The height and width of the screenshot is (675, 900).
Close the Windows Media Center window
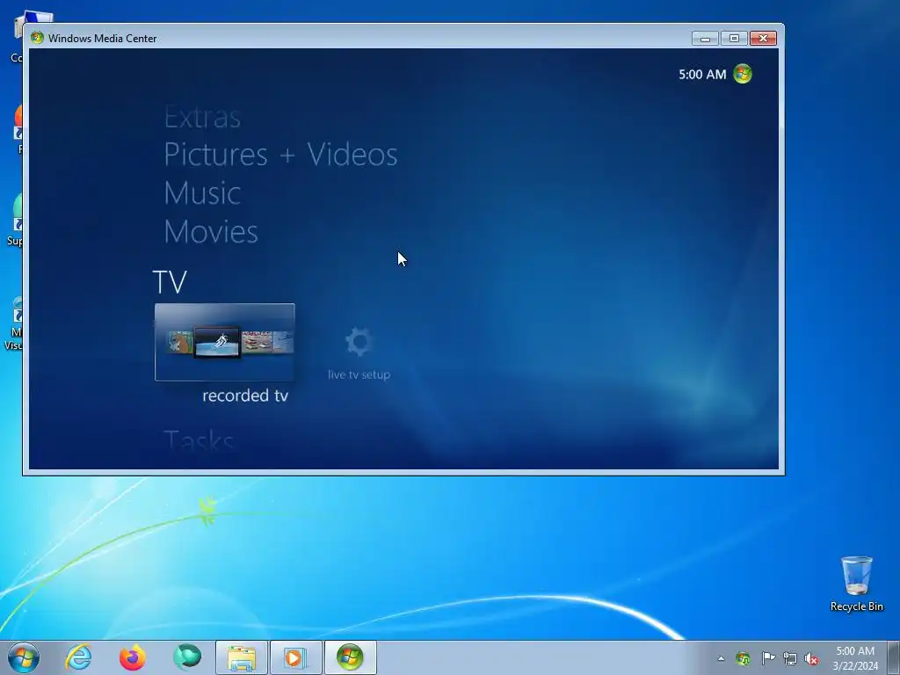coord(764,39)
